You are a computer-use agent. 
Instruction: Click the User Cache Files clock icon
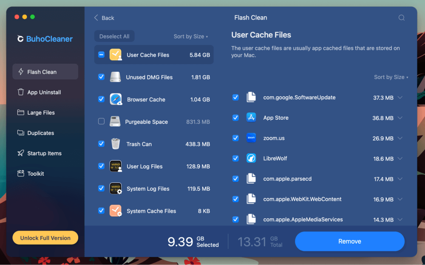(x=116, y=55)
